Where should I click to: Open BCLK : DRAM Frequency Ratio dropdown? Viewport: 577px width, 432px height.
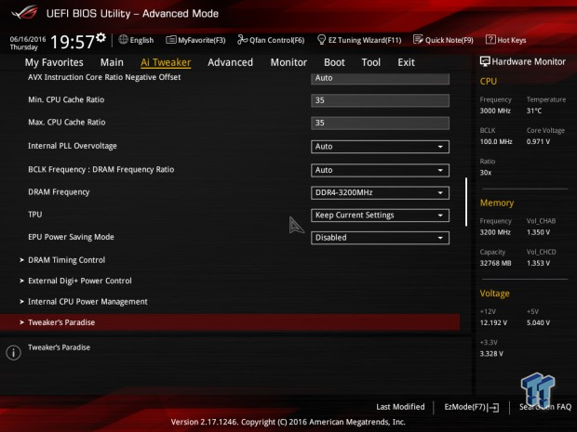380,170
